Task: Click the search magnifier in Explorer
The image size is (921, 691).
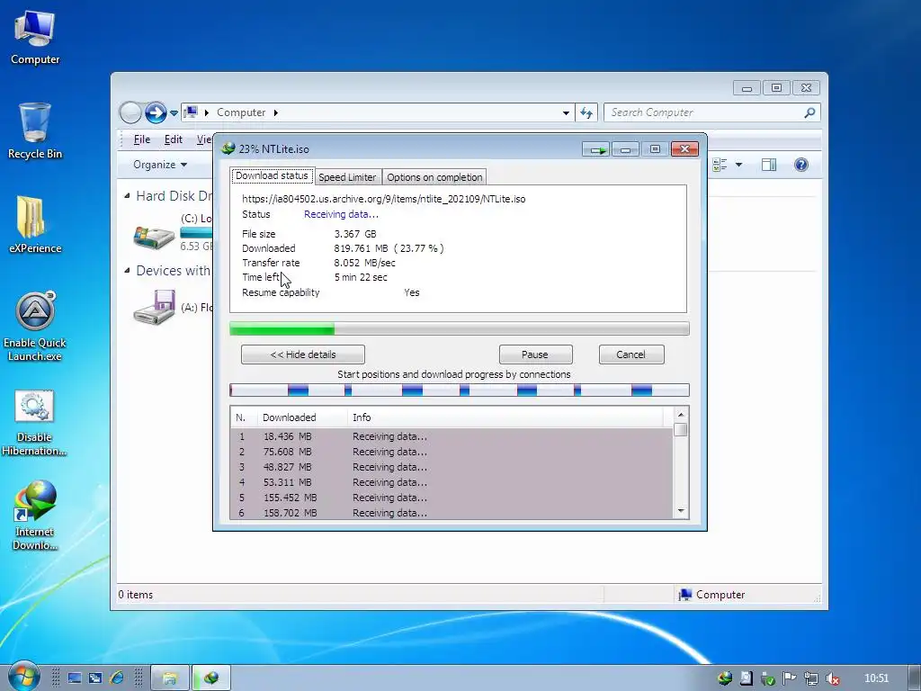Action: [809, 112]
